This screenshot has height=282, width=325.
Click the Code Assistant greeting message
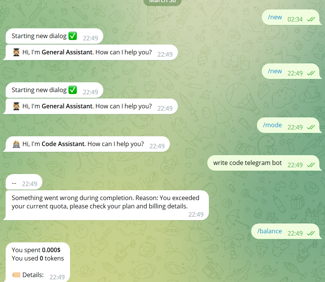87,144
